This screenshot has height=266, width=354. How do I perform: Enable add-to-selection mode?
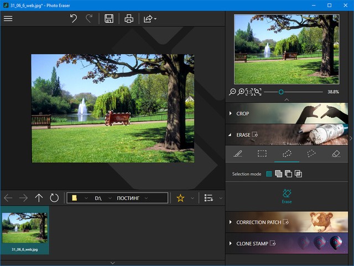pos(278,174)
